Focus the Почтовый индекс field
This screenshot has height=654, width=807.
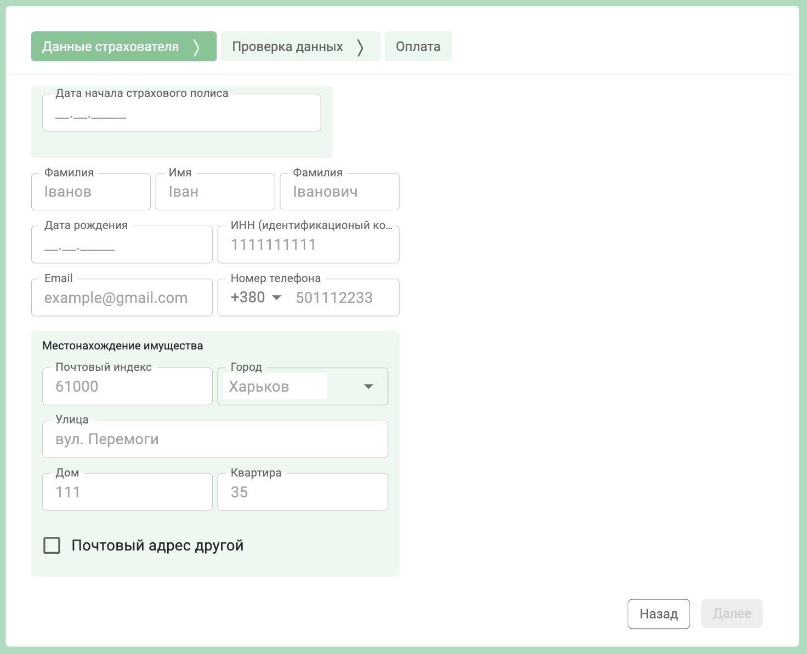tap(127, 387)
